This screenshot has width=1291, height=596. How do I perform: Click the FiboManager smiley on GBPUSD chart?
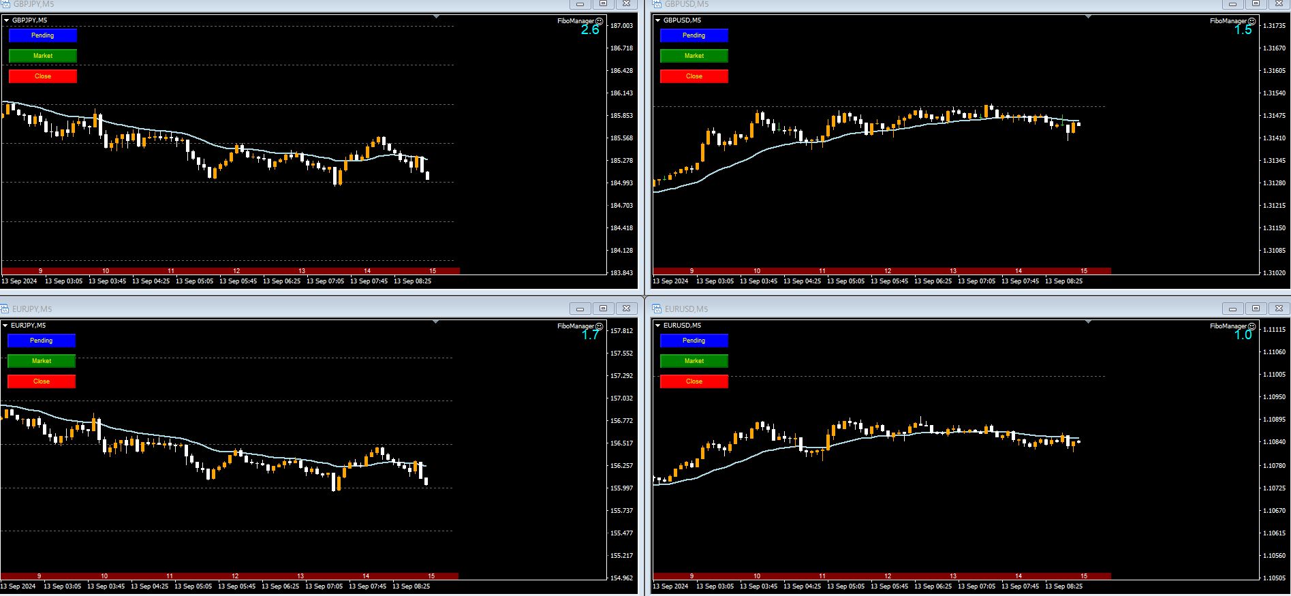1251,21
